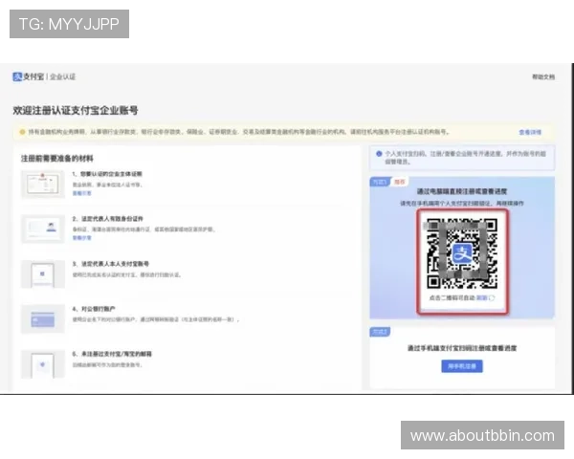Click the title 未注册过支付宝/淘宝的邮箱
574x459 pixels.
[116, 354]
